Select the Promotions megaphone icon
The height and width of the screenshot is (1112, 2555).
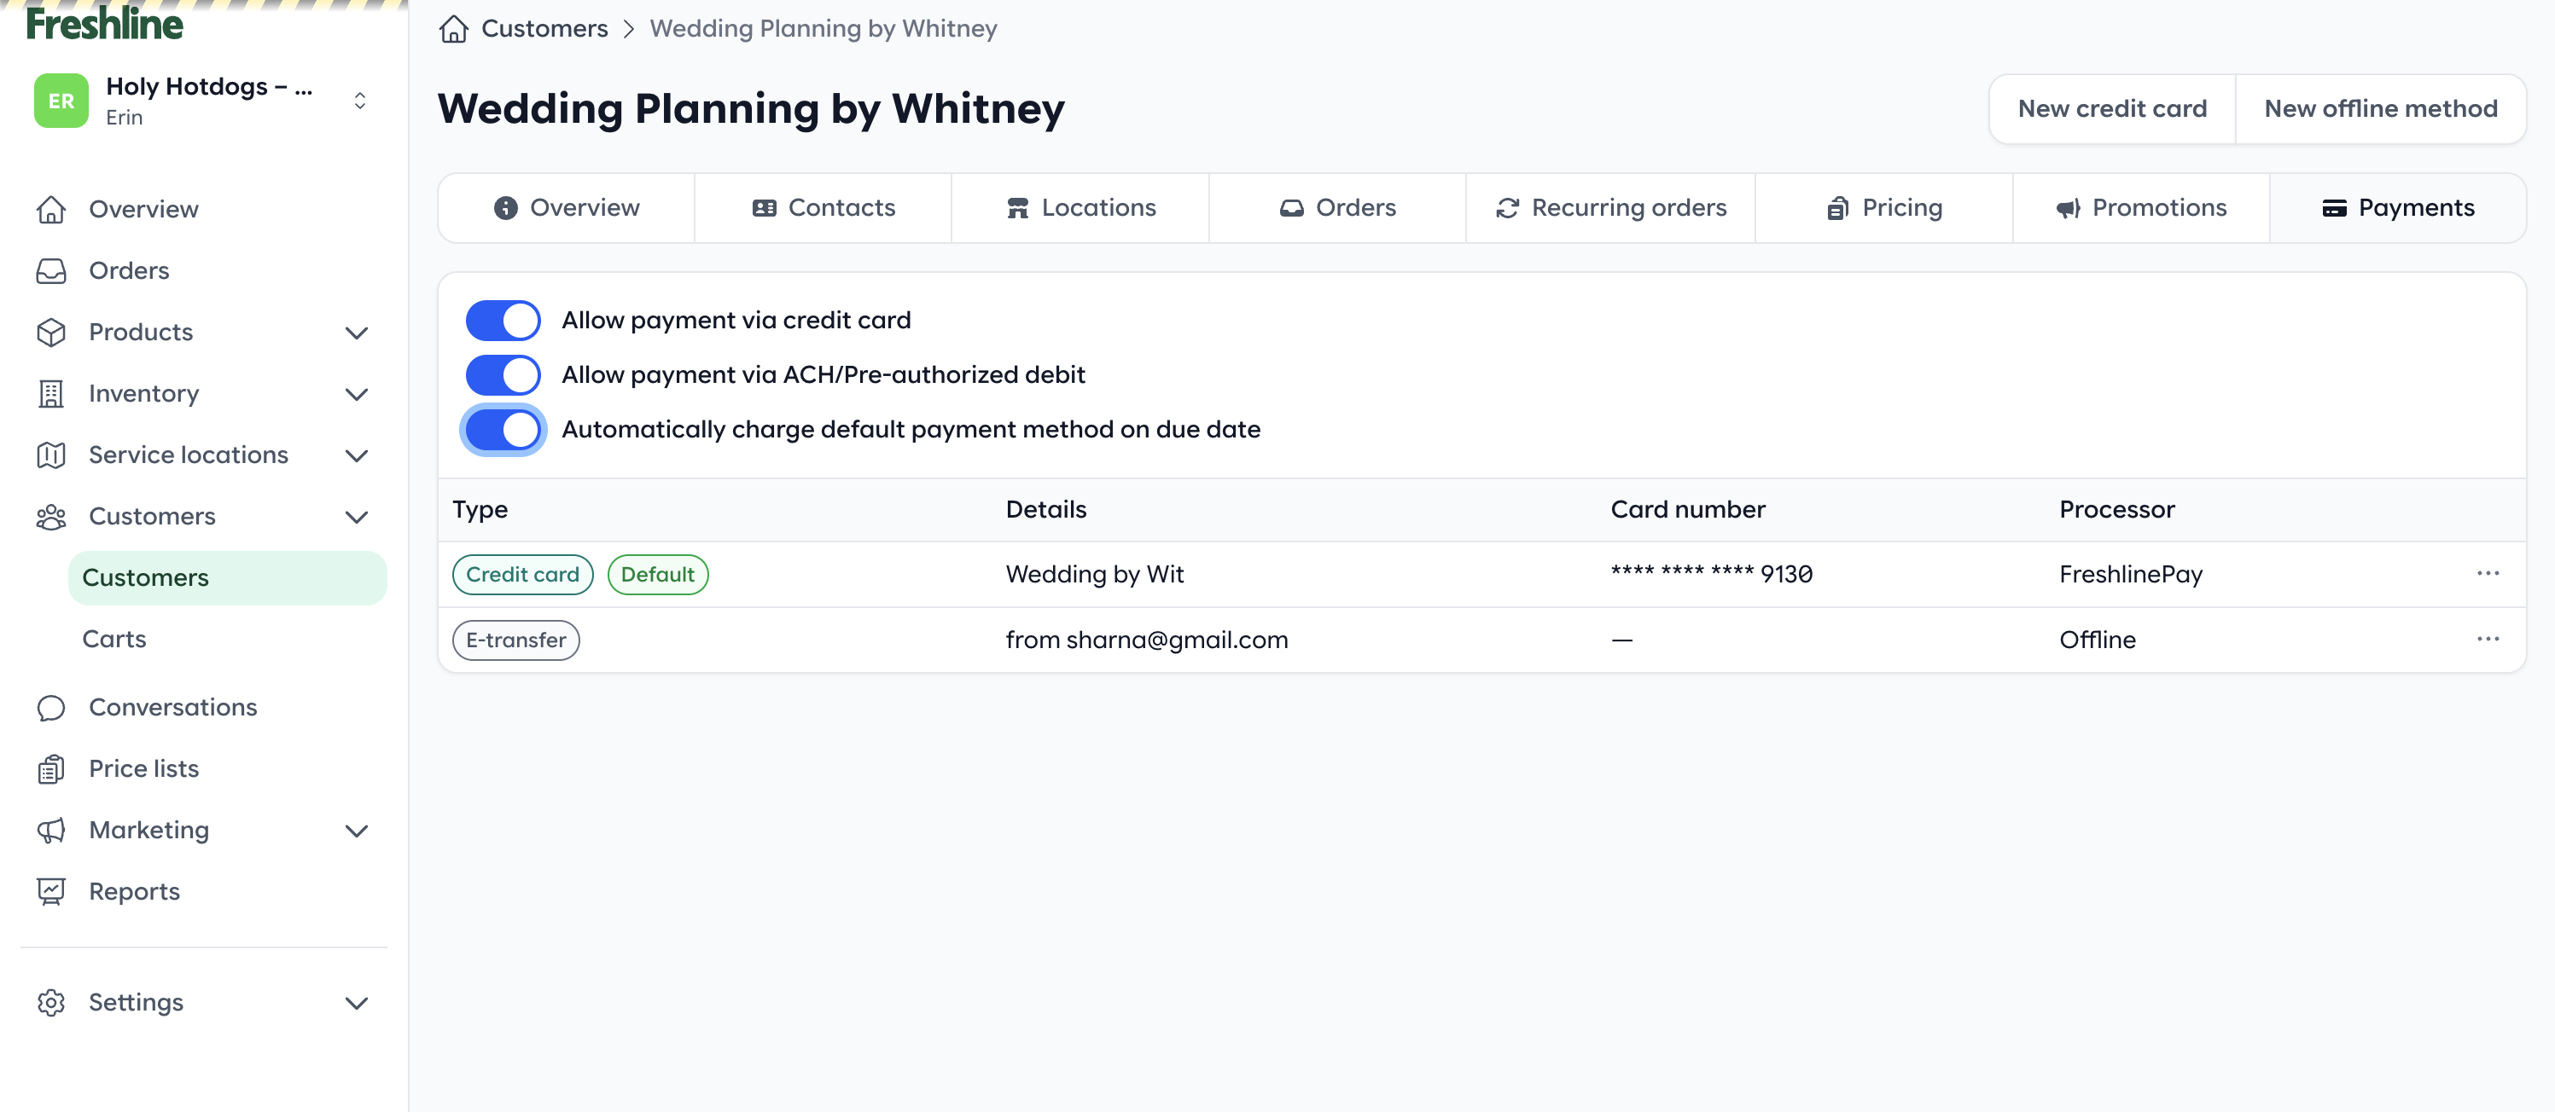coord(2067,208)
